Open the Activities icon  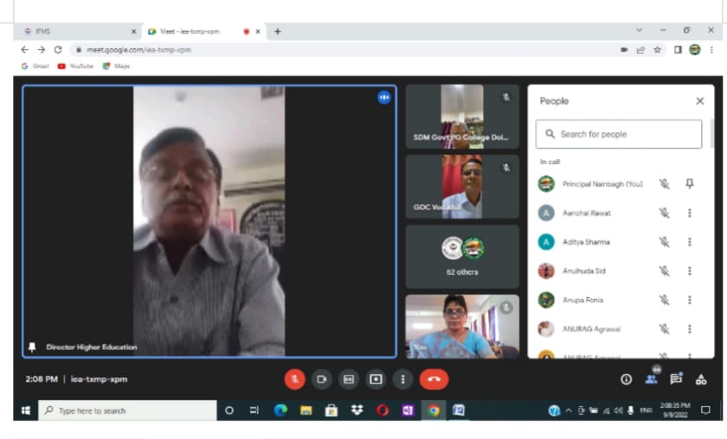point(701,379)
